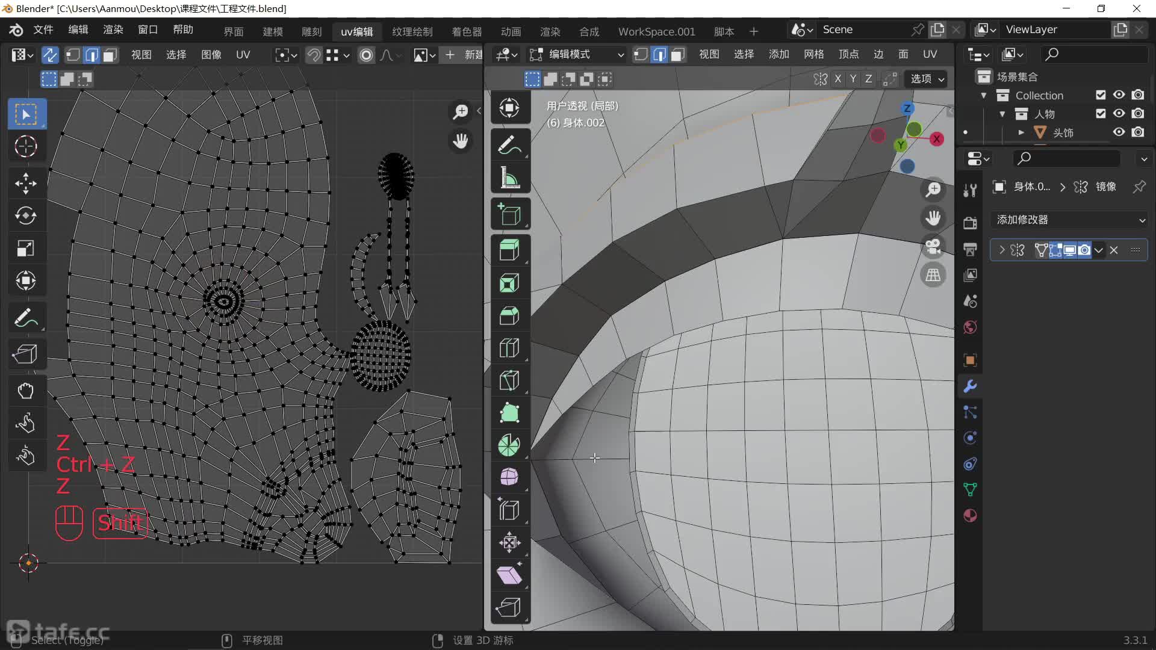Expand the mirror modifier panel
This screenshot has height=650, width=1156.
point(1001,250)
